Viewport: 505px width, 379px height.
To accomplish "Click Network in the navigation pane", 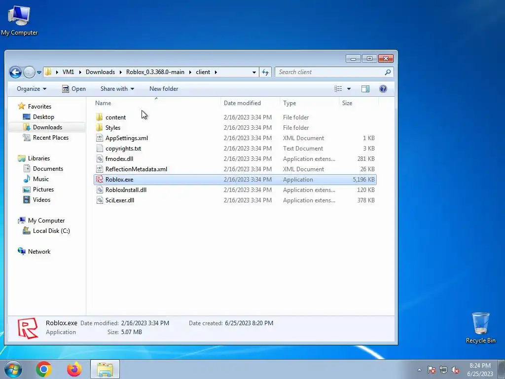I will [x=39, y=251].
